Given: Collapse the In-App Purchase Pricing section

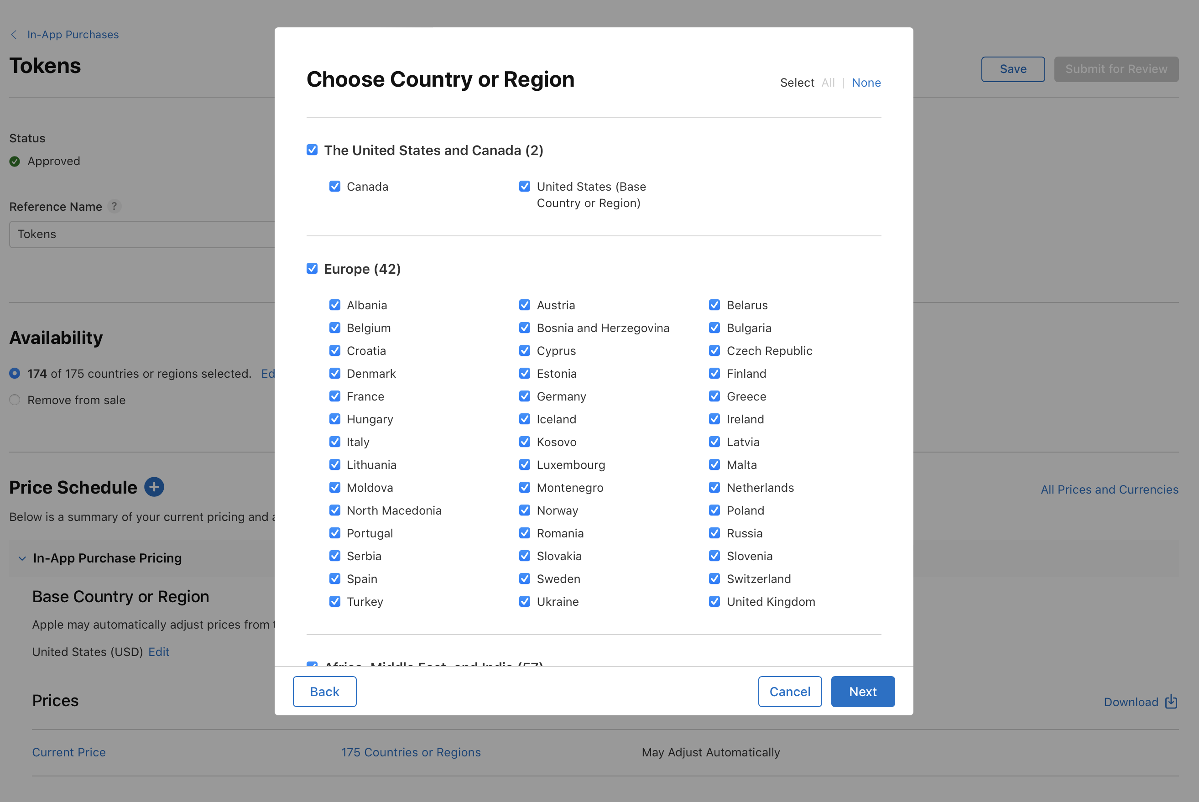Looking at the screenshot, I should coord(21,558).
